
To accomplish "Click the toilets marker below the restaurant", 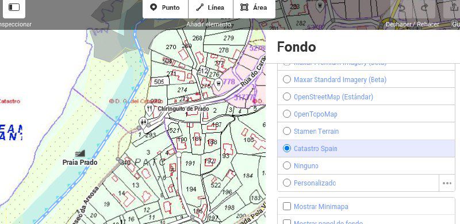I will (x=143, y=122).
